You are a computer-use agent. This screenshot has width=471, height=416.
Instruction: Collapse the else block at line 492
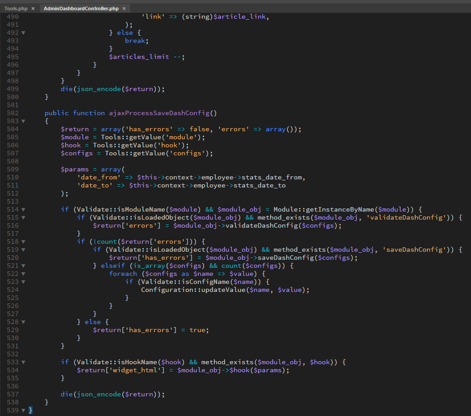(x=23, y=33)
